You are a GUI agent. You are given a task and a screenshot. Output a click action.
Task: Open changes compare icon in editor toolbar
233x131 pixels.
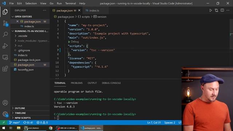click(x=216, y=11)
